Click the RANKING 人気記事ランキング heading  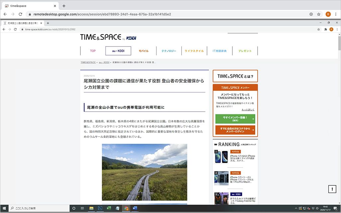tap(235, 144)
